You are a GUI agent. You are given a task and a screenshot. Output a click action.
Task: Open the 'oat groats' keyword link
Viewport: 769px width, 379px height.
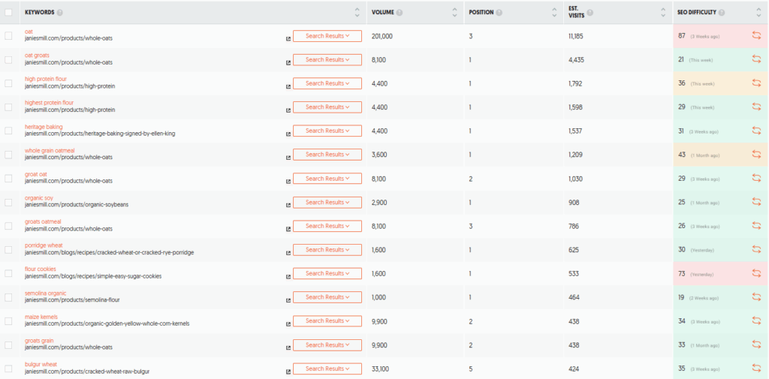(x=38, y=56)
